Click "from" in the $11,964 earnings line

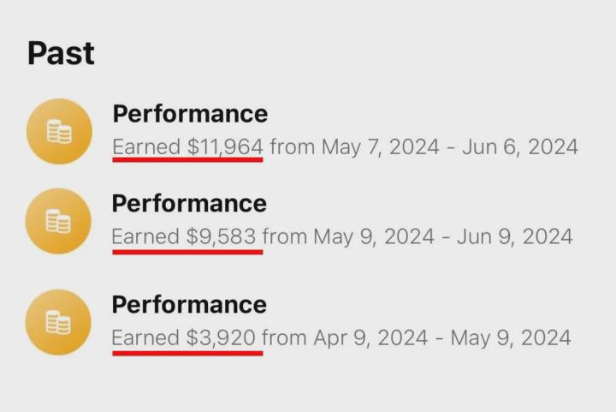(293, 146)
